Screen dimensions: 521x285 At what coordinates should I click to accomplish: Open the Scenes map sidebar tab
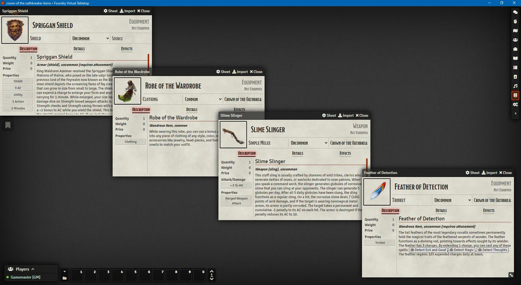515,31
